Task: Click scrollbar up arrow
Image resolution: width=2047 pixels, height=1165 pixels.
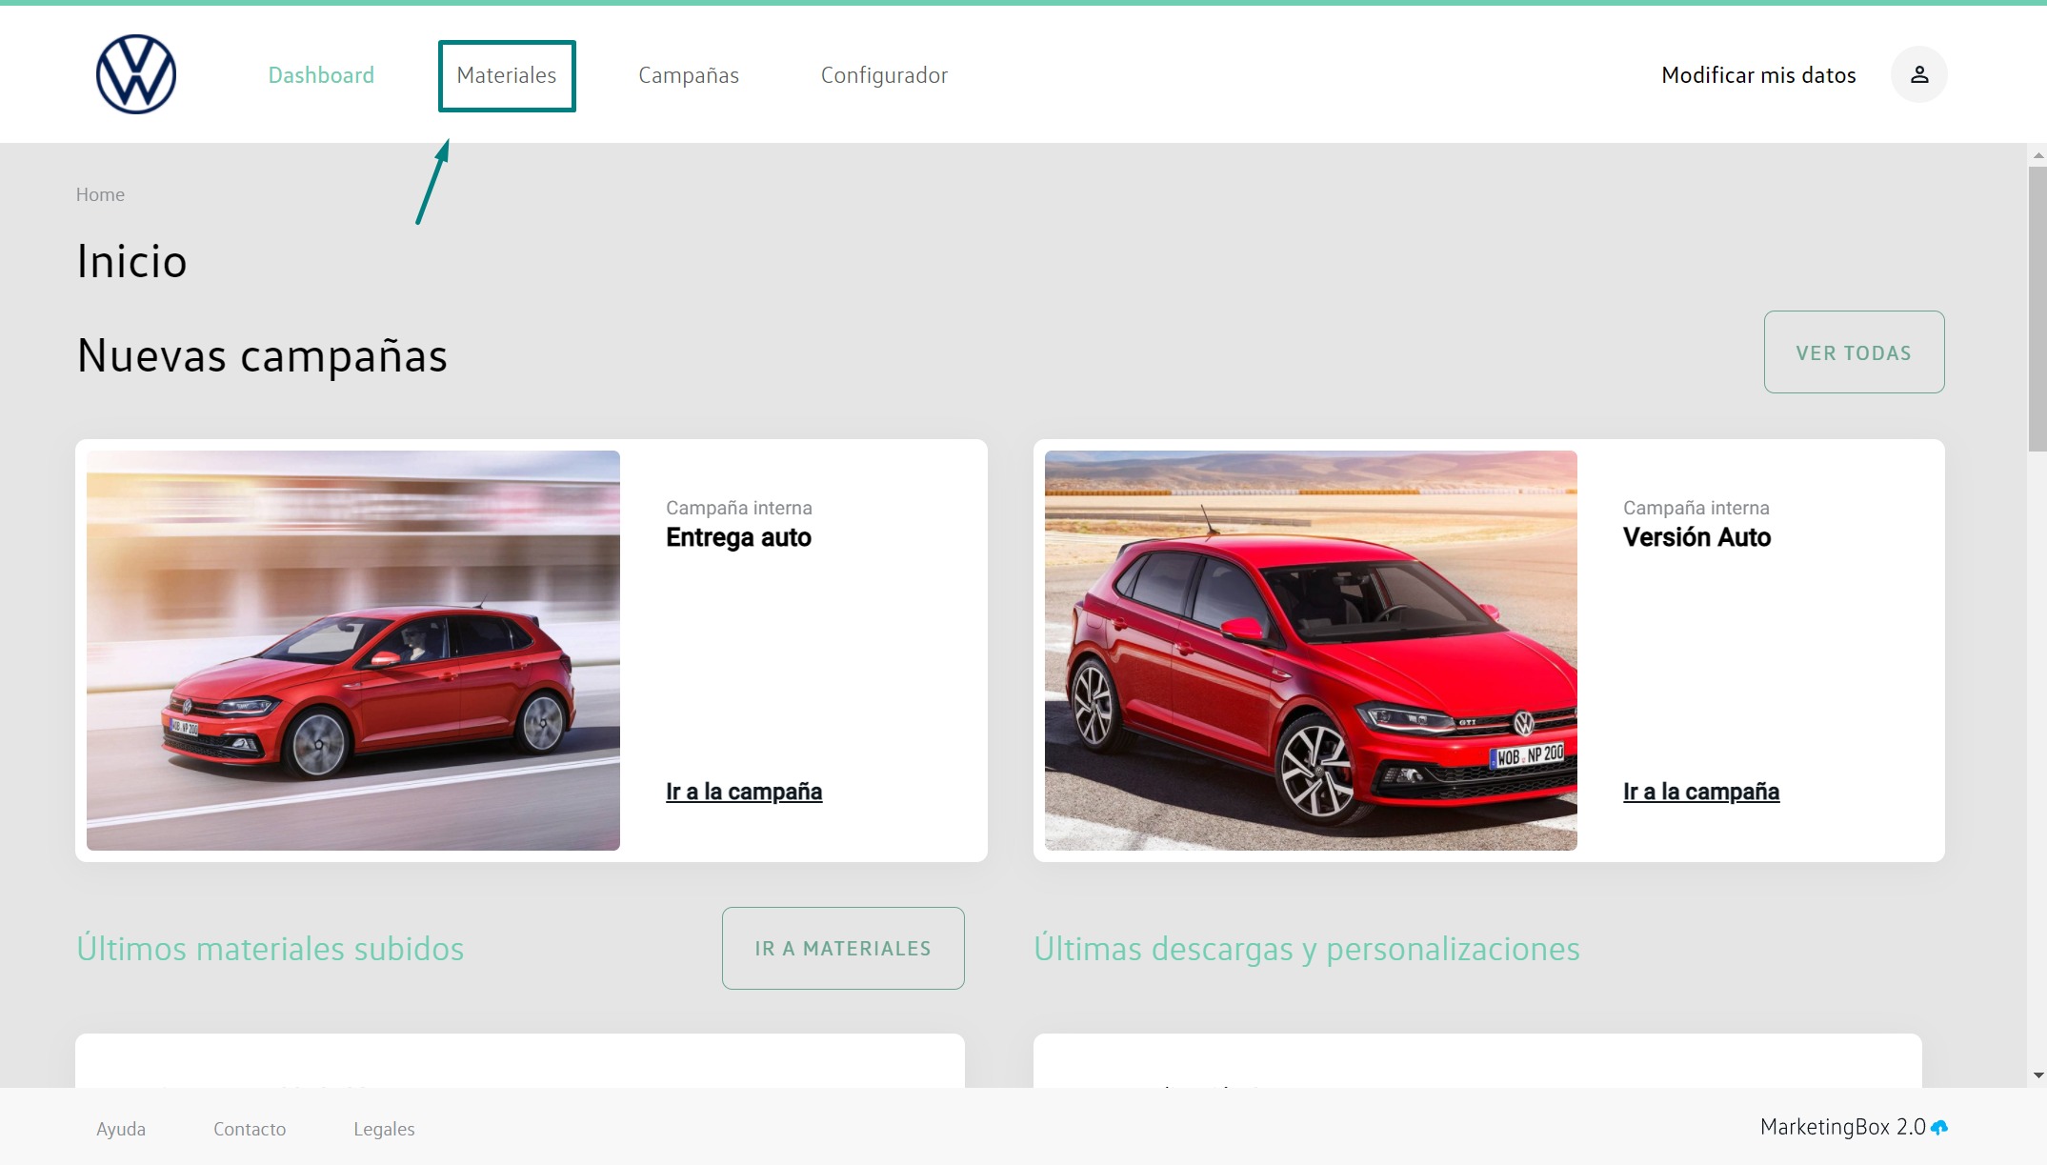Action: [x=2037, y=154]
